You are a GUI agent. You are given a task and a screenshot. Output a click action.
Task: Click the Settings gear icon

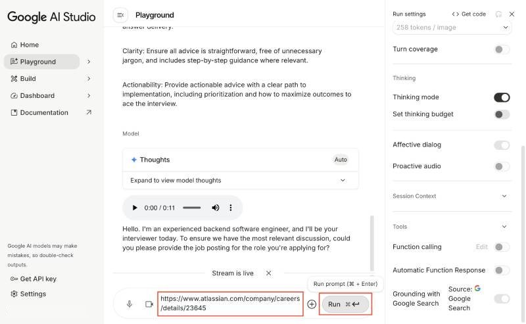point(14,294)
